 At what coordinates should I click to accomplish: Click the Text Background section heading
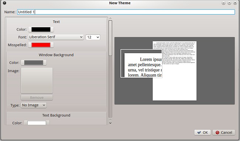[x=56, y=115]
